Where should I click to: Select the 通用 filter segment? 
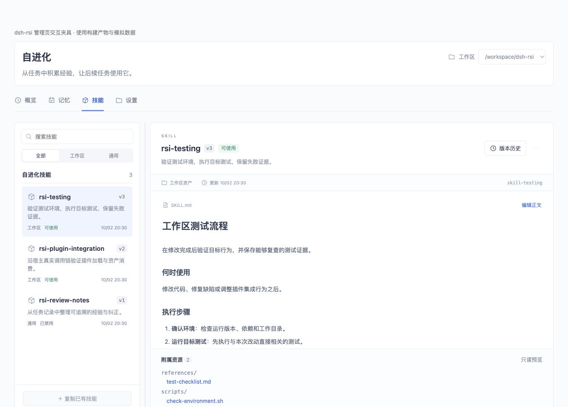tap(114, 156)
